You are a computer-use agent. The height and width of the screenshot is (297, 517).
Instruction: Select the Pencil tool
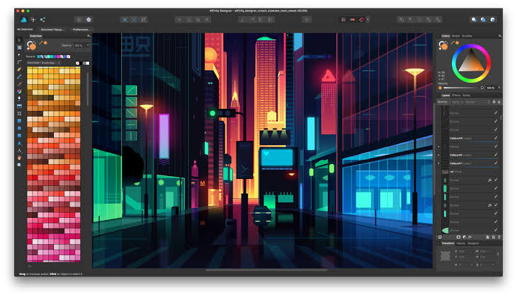19,76
